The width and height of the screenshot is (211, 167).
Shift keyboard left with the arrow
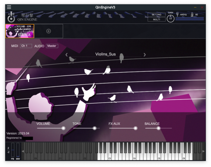[x=23, y=151]
